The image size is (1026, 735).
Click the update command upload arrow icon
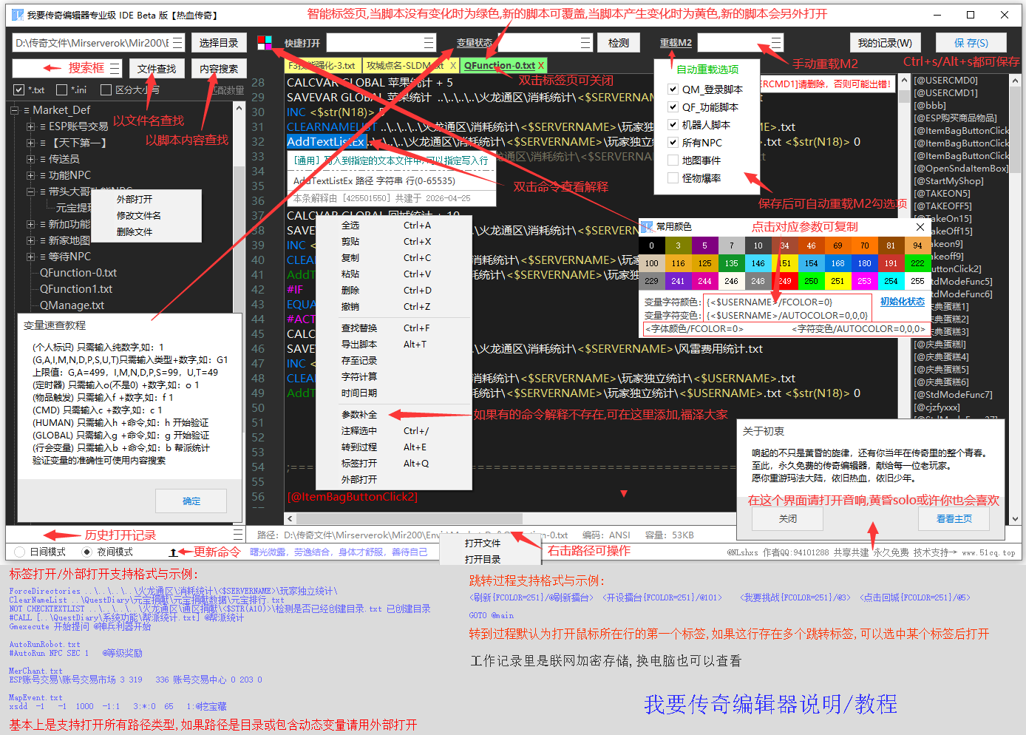173,552
